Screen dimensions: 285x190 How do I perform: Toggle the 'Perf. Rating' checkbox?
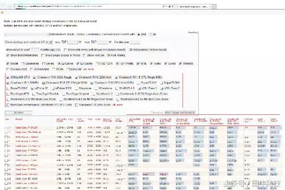(x=109, y=55)
